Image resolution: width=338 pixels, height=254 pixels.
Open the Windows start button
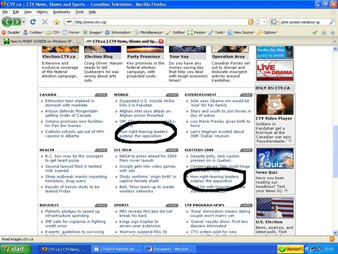pos(16,249)
